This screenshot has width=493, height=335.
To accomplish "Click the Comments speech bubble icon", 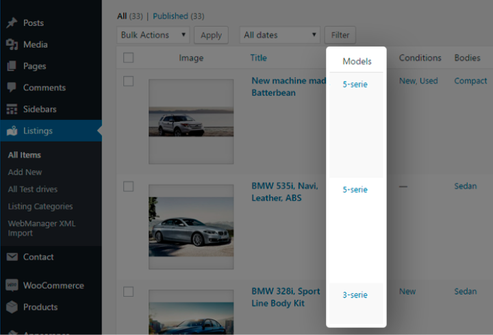I will click(x=12, y=88).
